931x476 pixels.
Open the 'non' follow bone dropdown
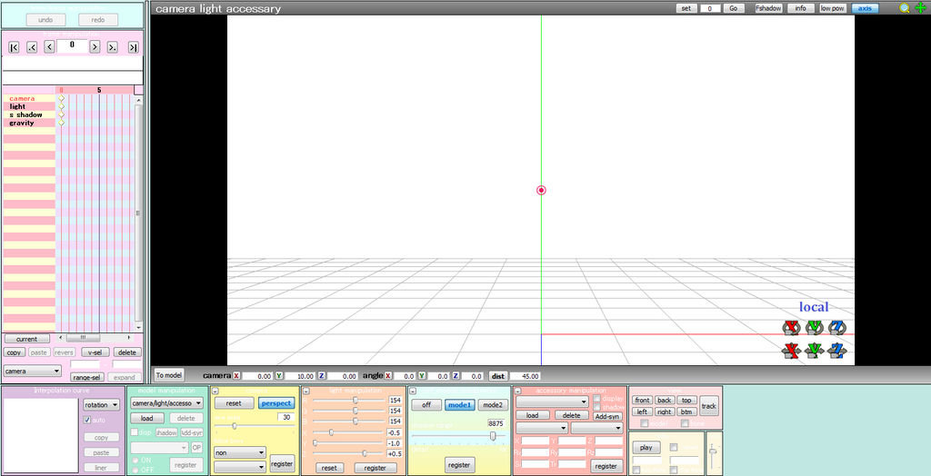point(240,452)
